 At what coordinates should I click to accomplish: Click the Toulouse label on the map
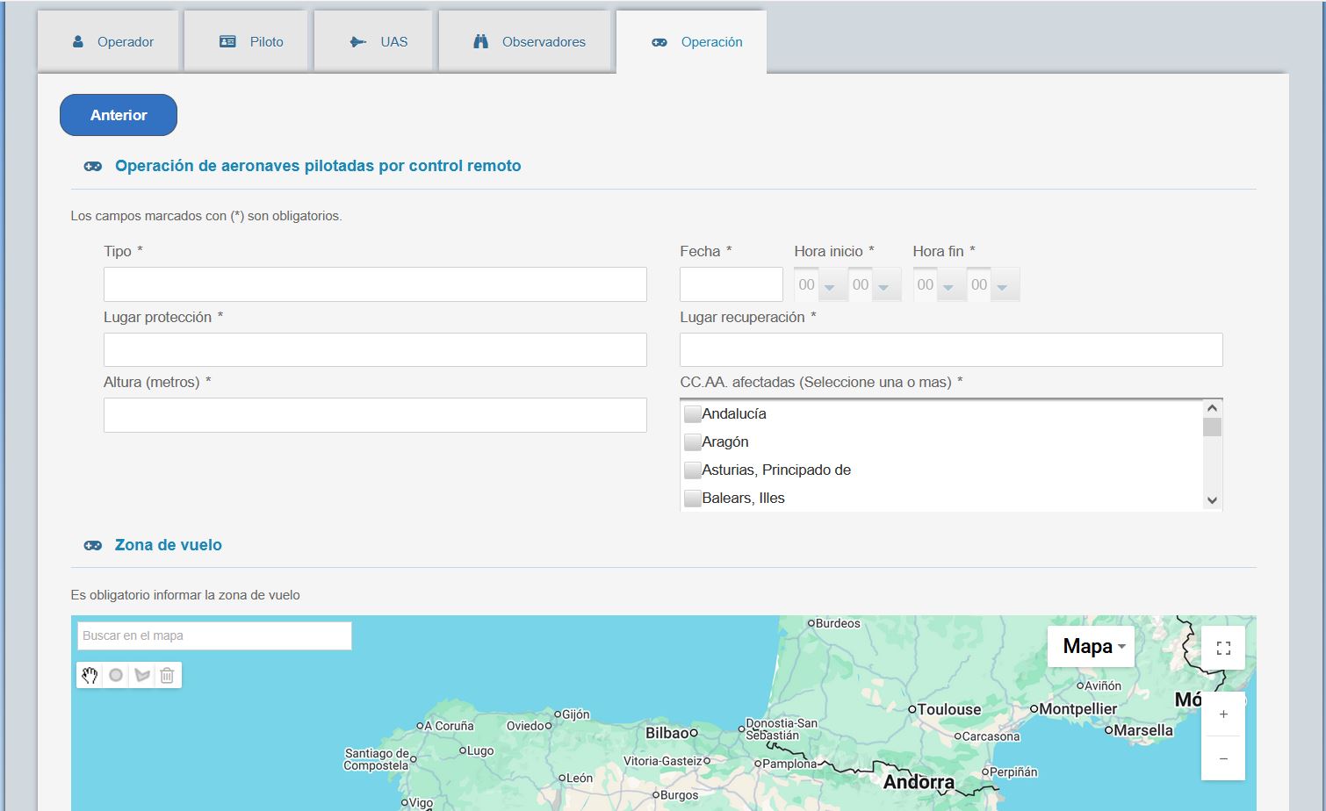pyautogui.click(x=949, y=709)
